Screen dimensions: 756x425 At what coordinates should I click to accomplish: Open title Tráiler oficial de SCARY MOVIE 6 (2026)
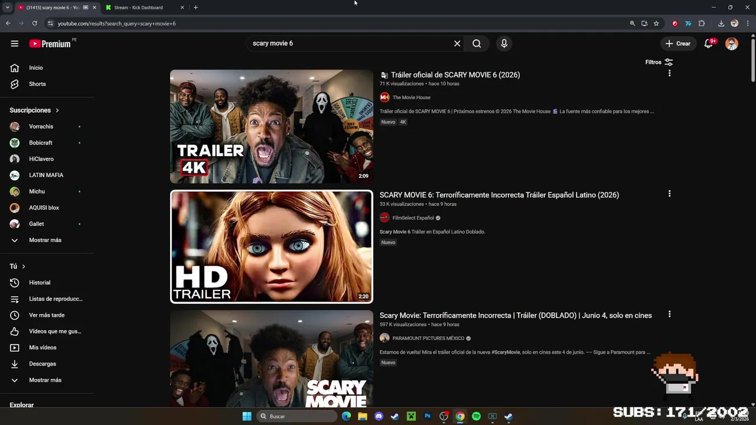(455, 75)
